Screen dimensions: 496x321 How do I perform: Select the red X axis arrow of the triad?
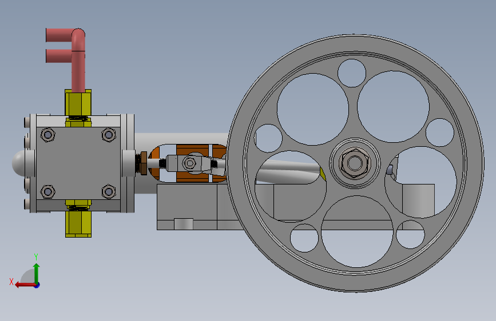[x=26, y=285]
